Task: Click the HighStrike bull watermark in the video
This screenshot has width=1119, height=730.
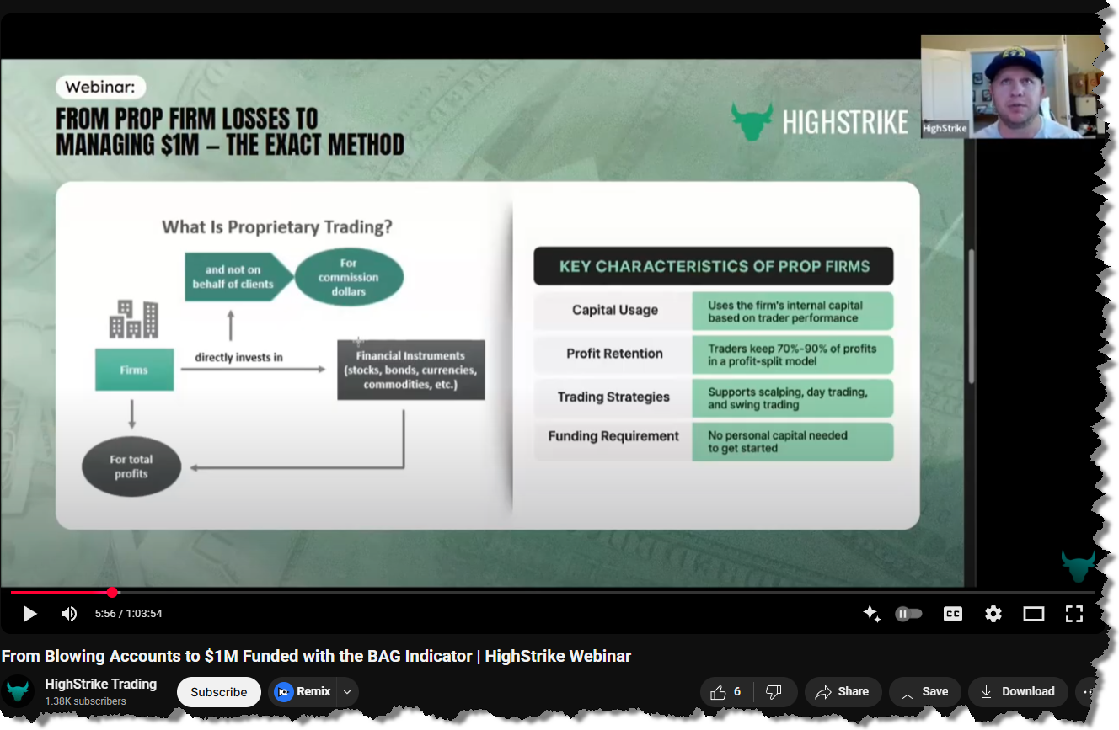Action: 1078,566
